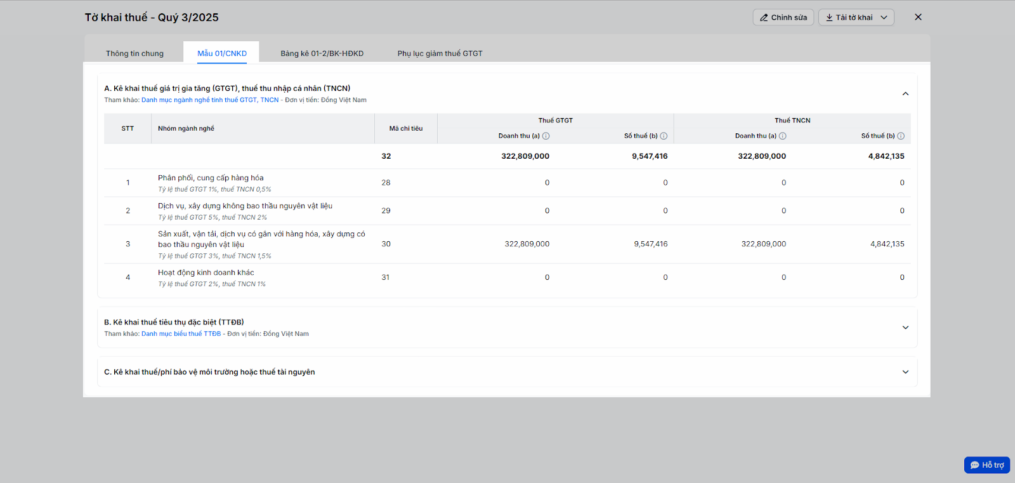1015x483 pixels.
Task: Click info icon beside TNCN Doanh thu (a)
Action: [782, 136]
